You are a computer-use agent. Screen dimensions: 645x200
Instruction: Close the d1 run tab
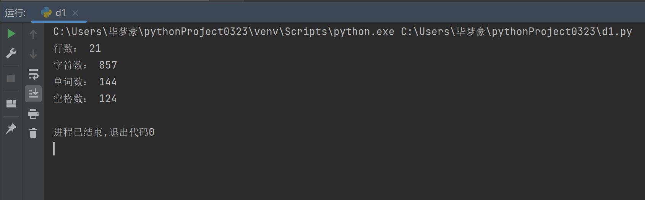(75, 13)
